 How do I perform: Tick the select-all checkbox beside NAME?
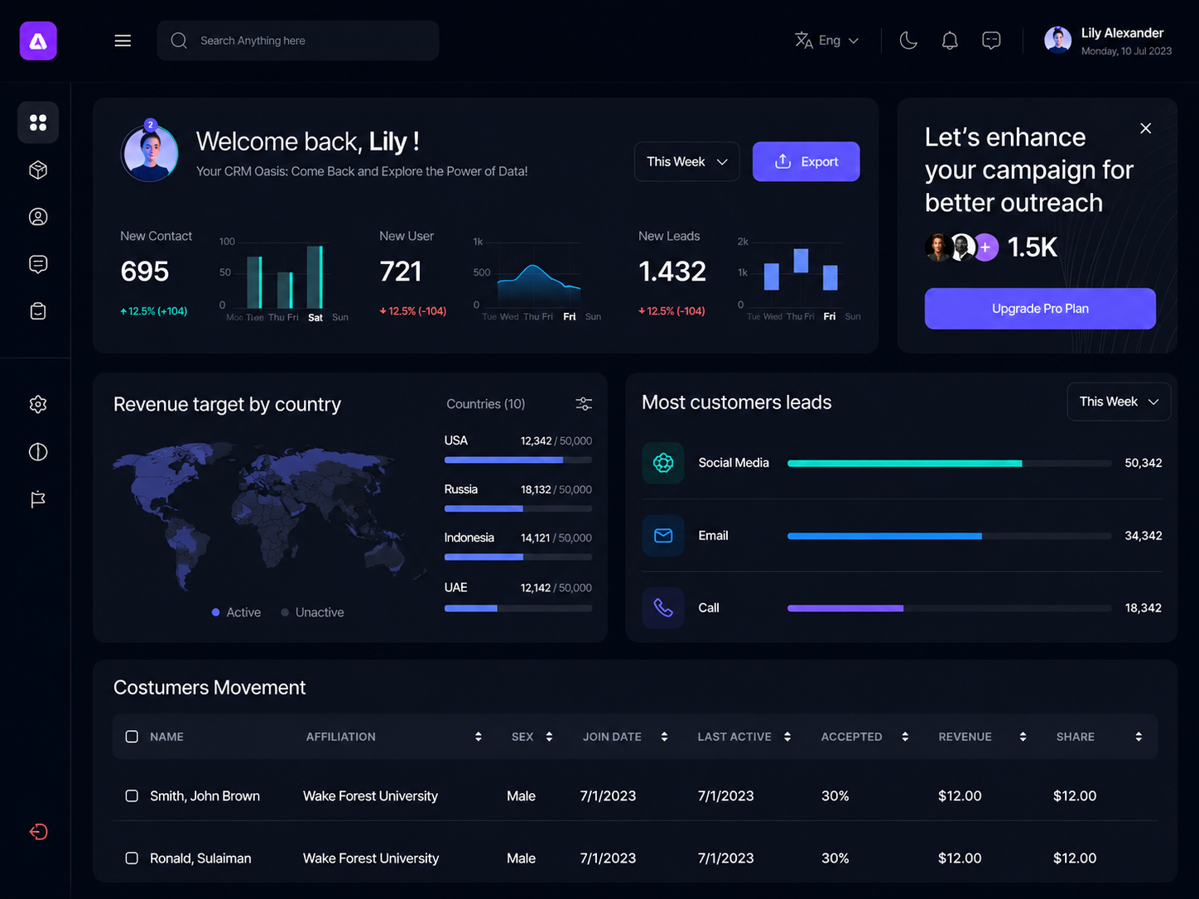132,737
